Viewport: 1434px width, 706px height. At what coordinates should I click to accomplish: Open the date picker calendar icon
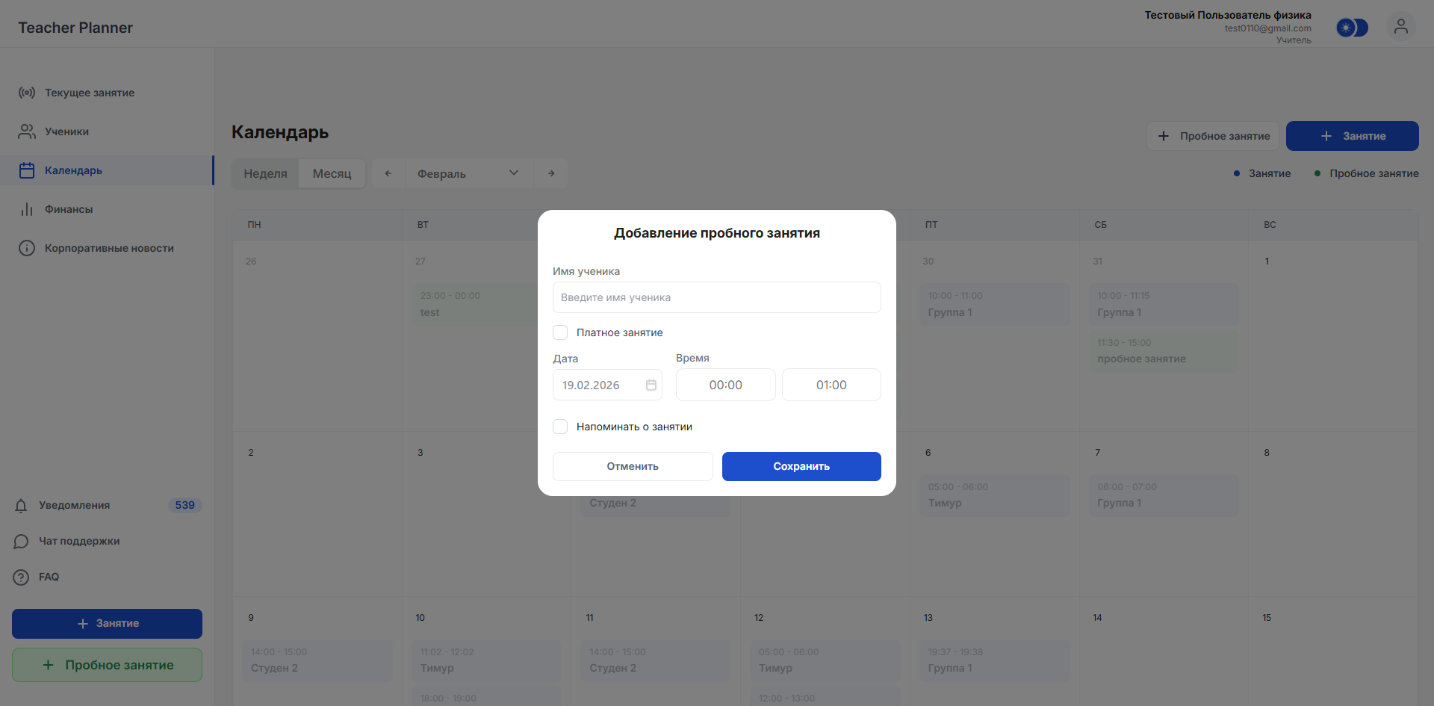pyautogui.click(x=651, y=385)
